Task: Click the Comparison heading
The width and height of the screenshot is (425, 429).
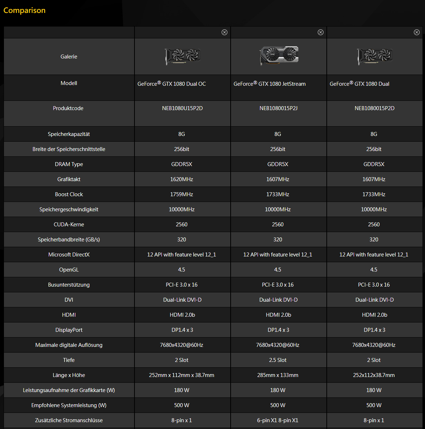Action: coord(24,10)
